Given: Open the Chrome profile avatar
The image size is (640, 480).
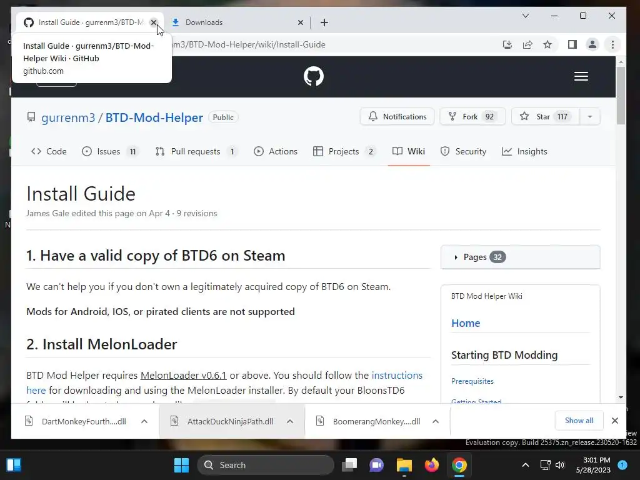Looking at the screenshot, I should point(592,44).
